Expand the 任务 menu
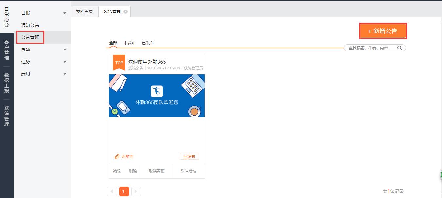This screenshot has width=442, height=198. (64, 62)
